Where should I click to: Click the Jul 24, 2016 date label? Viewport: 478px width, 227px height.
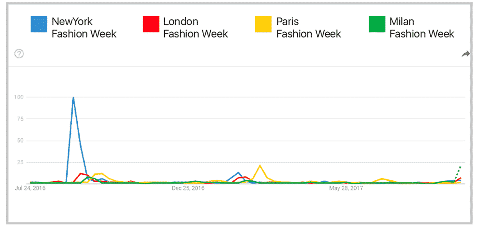tap(31, 189)
